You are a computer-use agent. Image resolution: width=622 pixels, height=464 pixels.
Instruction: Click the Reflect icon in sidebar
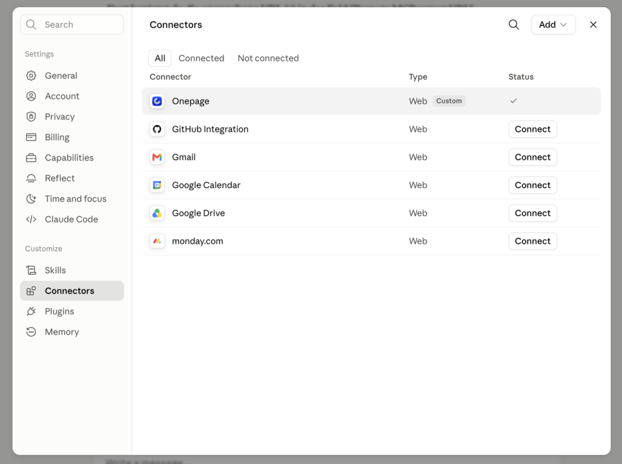tap(31, 178)
